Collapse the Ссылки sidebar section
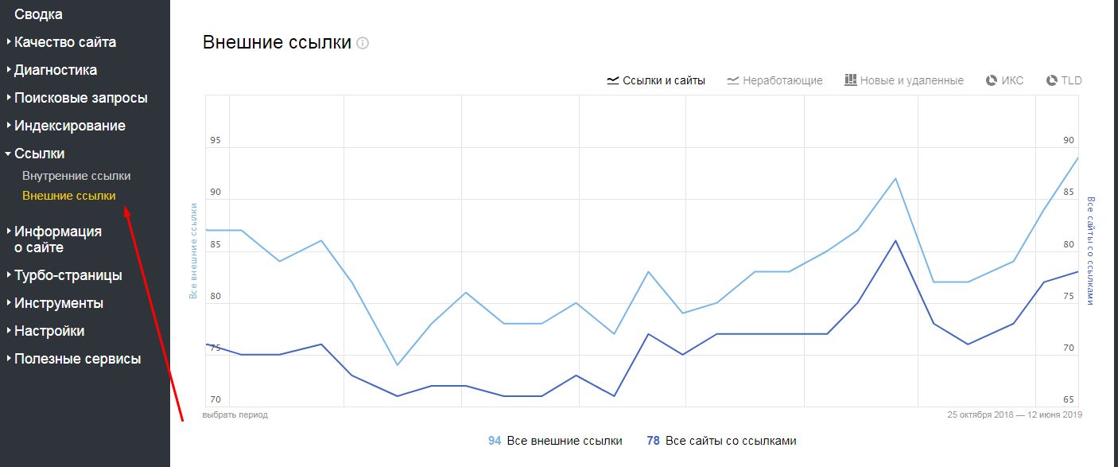1118x467 pixels. point(35,154)
